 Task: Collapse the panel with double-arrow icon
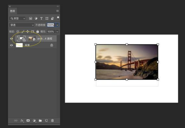[x=58, y=6]
